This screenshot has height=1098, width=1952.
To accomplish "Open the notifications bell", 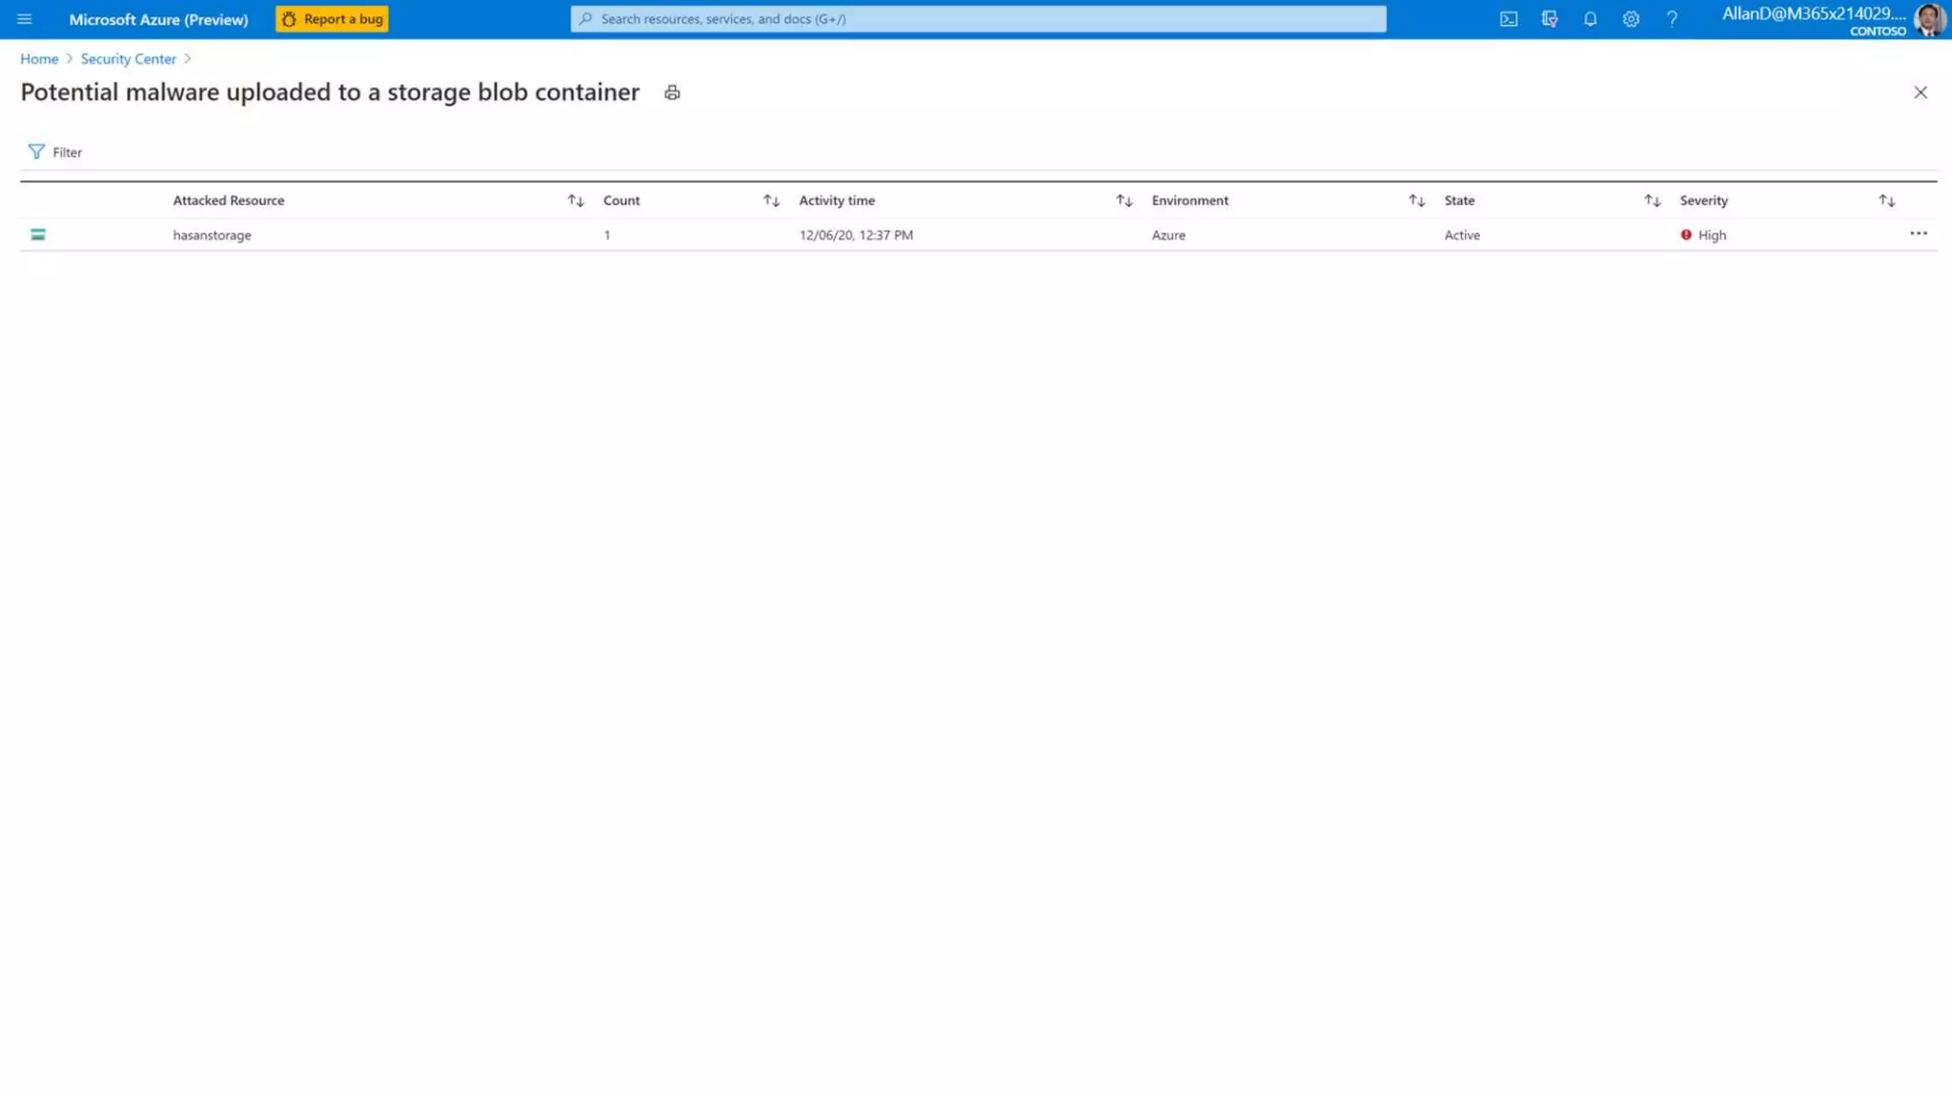I will (x=1590, y=19).
